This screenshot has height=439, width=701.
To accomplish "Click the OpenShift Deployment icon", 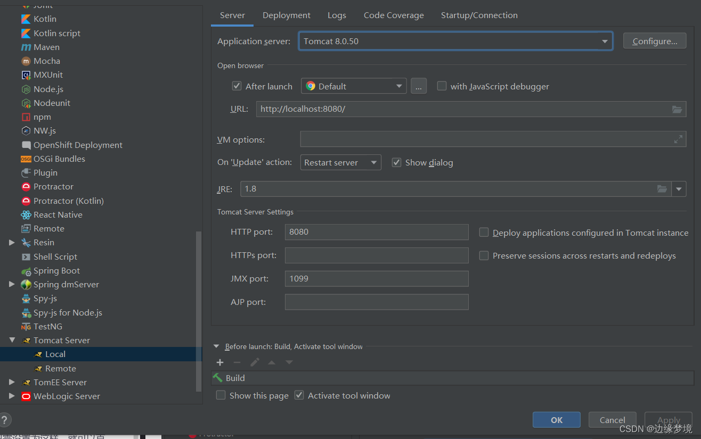I will [26, 145].
